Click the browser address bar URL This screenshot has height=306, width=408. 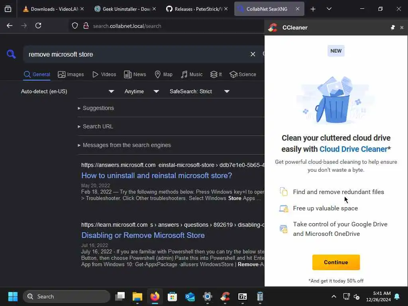coord(127,26)
